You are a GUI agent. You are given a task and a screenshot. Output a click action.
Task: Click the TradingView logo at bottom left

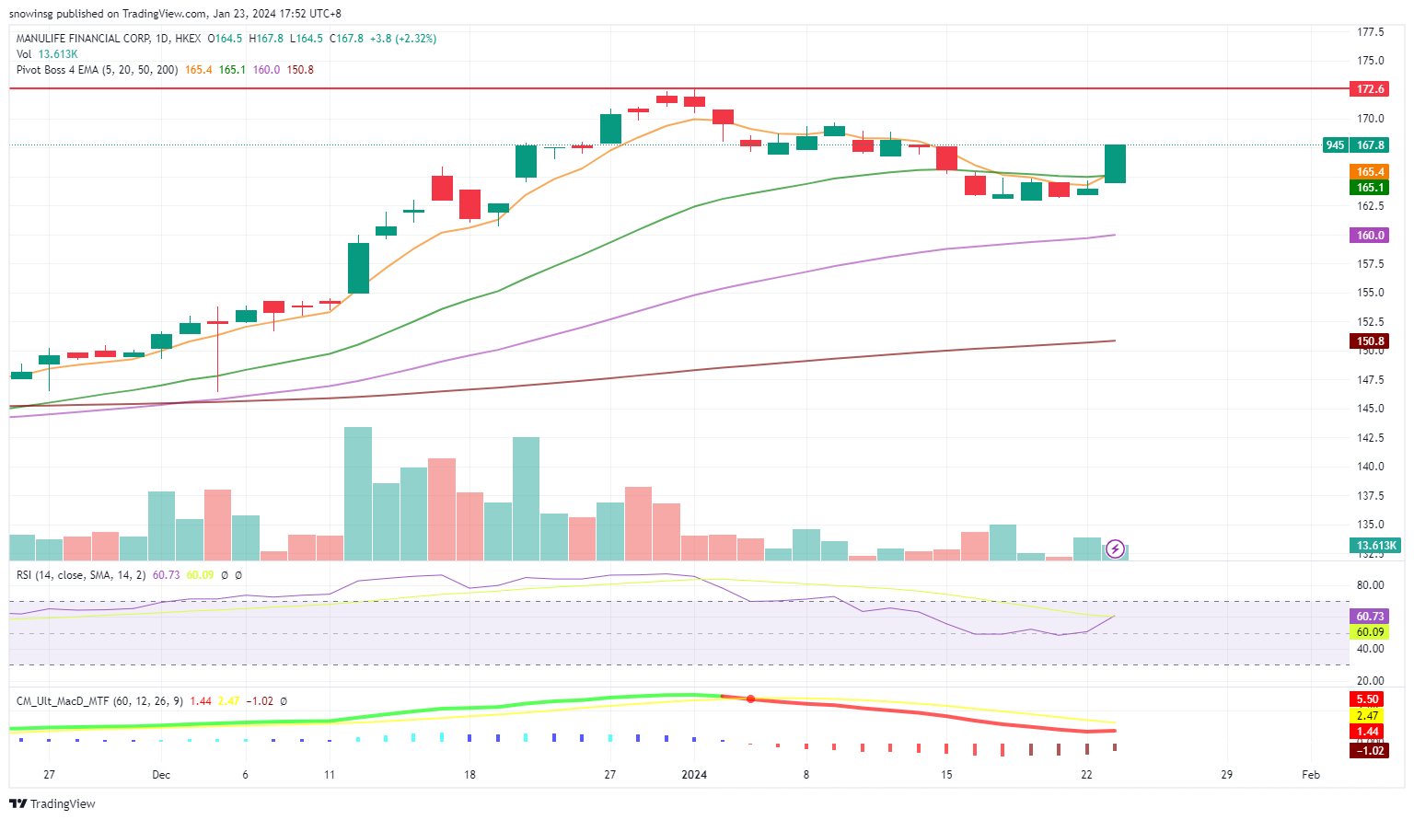[52, 803]
